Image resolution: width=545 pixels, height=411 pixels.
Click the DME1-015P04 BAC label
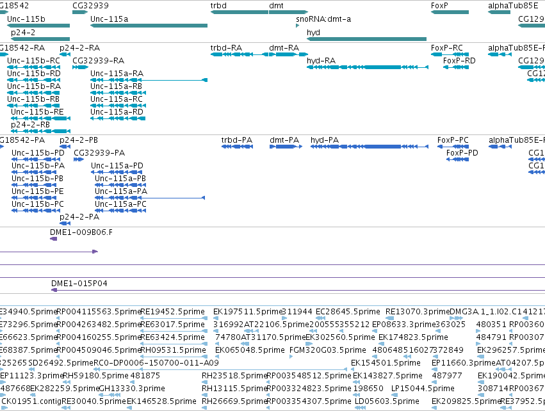79,283
